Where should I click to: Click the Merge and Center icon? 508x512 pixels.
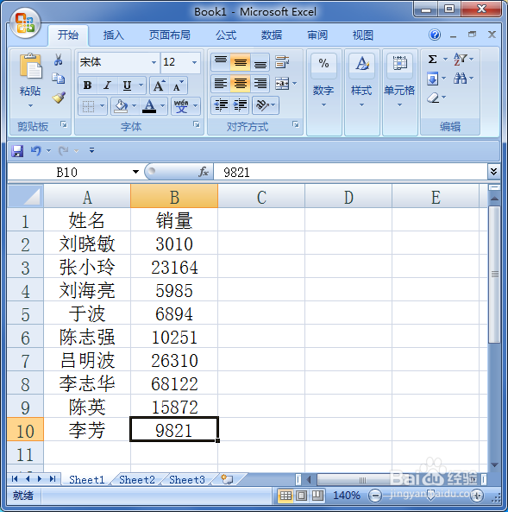pos(282,84)
